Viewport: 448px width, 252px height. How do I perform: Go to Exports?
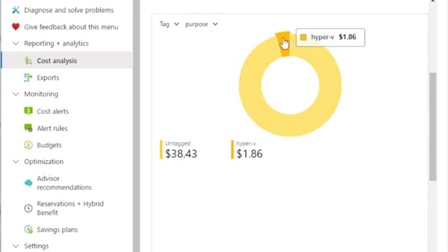click(48, 78)
